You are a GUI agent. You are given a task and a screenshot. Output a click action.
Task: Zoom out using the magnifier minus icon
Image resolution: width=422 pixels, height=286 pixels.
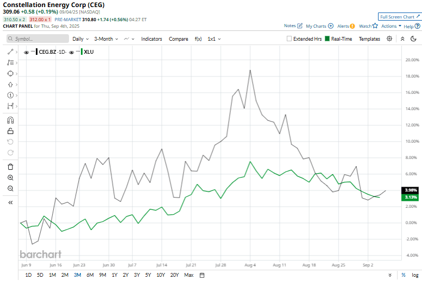(x=10, y=188)
